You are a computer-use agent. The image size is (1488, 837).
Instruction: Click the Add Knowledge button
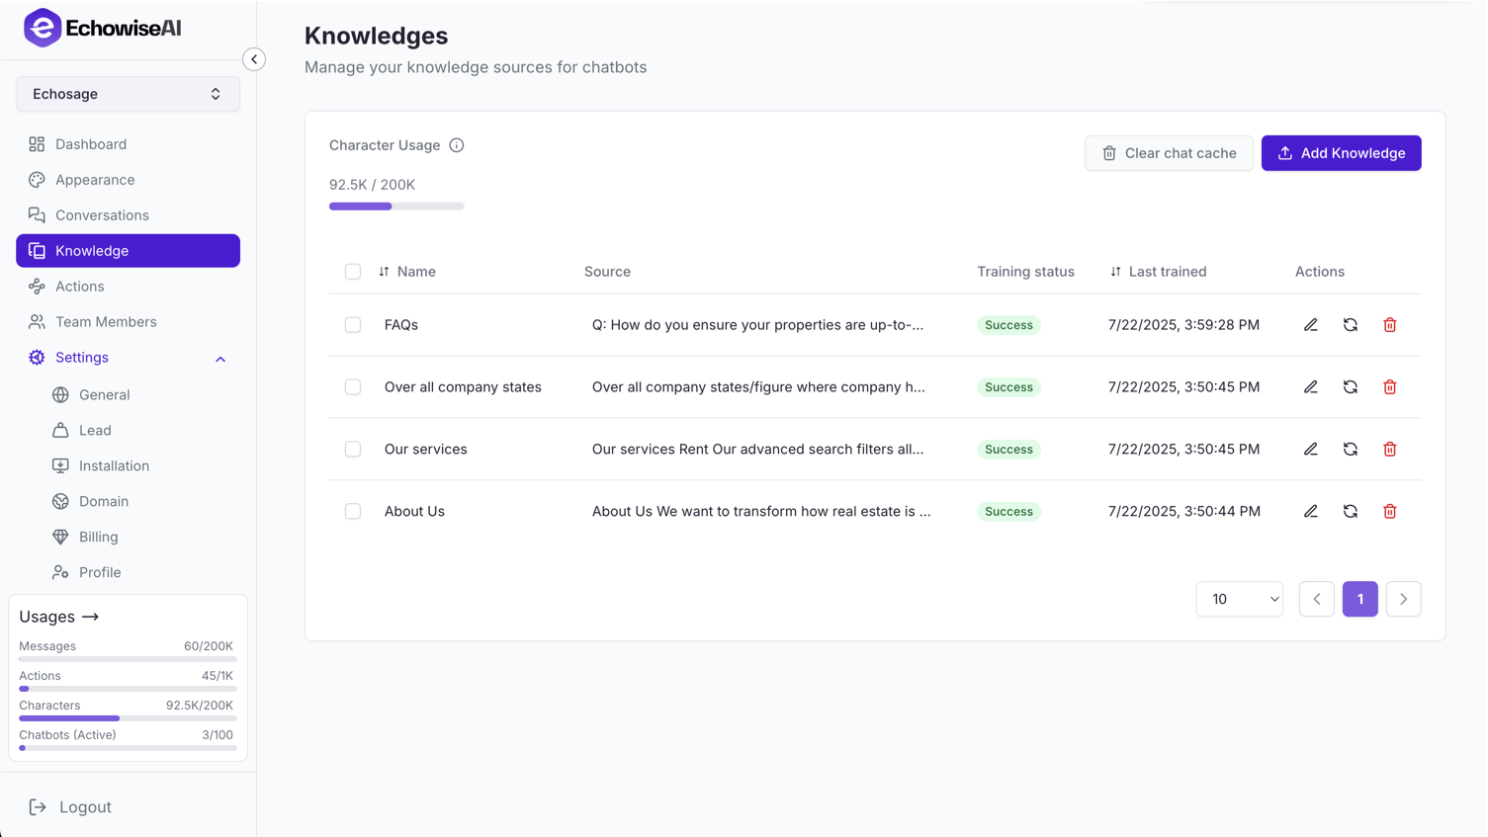[1341, 153]
